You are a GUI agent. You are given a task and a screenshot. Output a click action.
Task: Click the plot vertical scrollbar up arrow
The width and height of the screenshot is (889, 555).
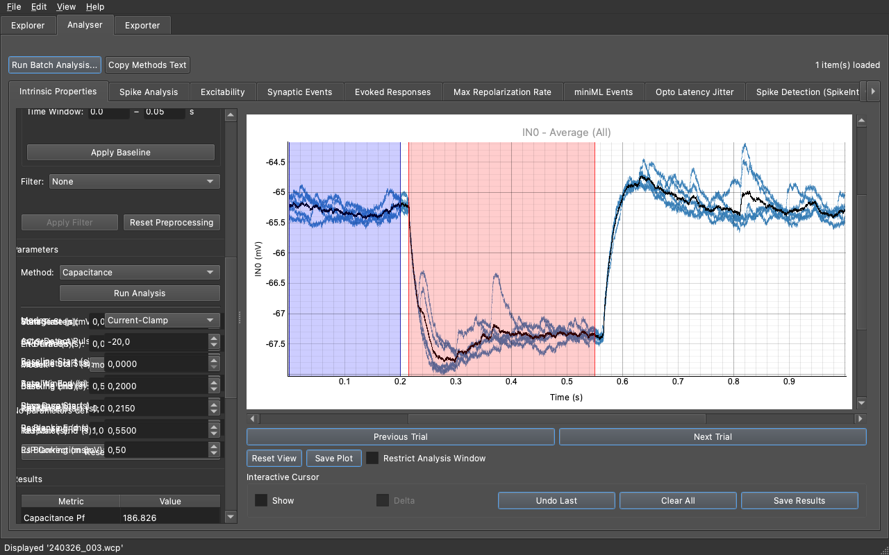coord(861,121)
